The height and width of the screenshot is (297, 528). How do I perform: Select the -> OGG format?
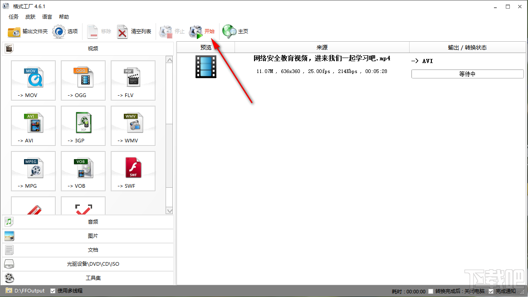tap(83, 80)
